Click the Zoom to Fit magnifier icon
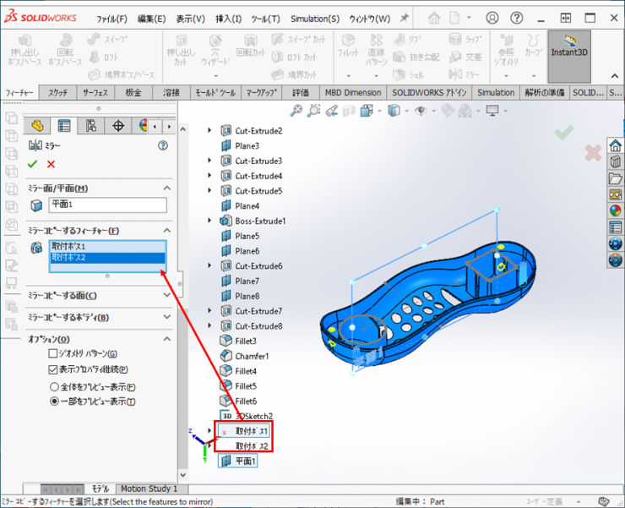The height and width of the screenshot is (508, 625). tap(296, 110)
